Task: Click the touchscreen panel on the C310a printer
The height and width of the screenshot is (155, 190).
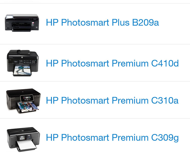Action: click(x=27, y=98)
